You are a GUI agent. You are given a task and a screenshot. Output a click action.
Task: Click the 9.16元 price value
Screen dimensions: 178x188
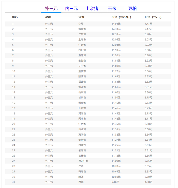pos(115,182)
